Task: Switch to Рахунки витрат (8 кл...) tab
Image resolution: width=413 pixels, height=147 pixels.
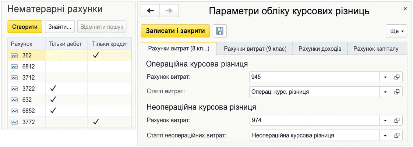Action: coord(179,49)
